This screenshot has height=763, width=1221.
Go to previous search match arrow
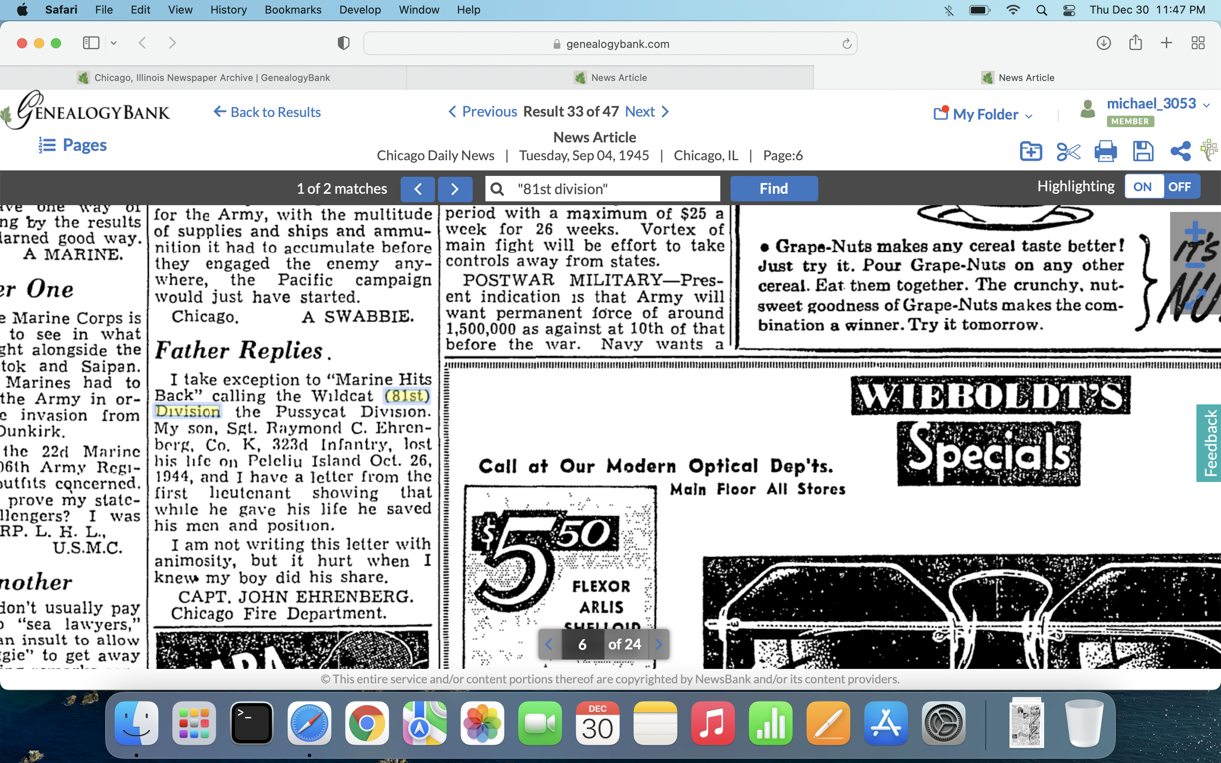[x=418, y=189]
